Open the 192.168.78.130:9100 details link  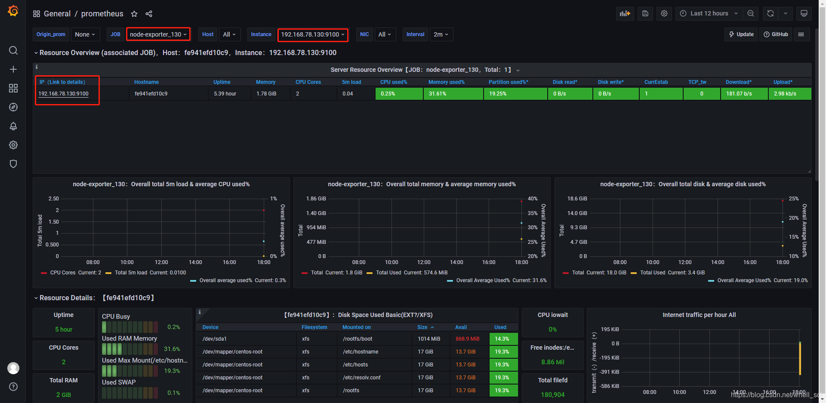point(63,94)
